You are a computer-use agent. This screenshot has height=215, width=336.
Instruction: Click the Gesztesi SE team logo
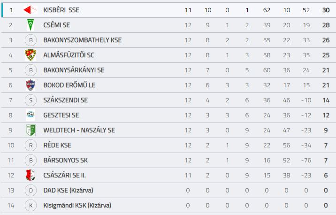[31, 115]
